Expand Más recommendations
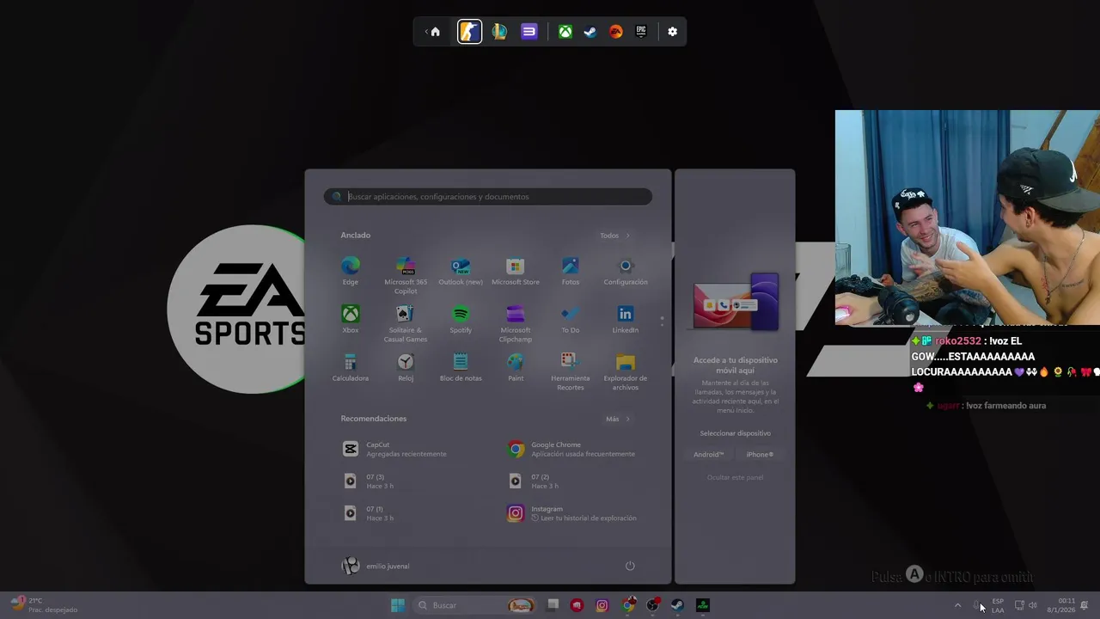 (618, 419)
